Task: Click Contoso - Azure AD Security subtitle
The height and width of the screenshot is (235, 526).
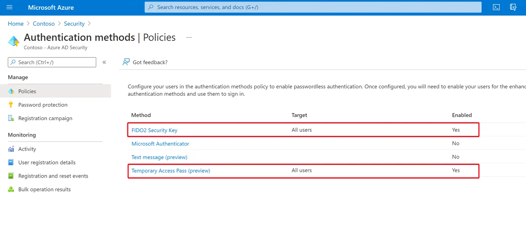Action: tap(56, 48)
